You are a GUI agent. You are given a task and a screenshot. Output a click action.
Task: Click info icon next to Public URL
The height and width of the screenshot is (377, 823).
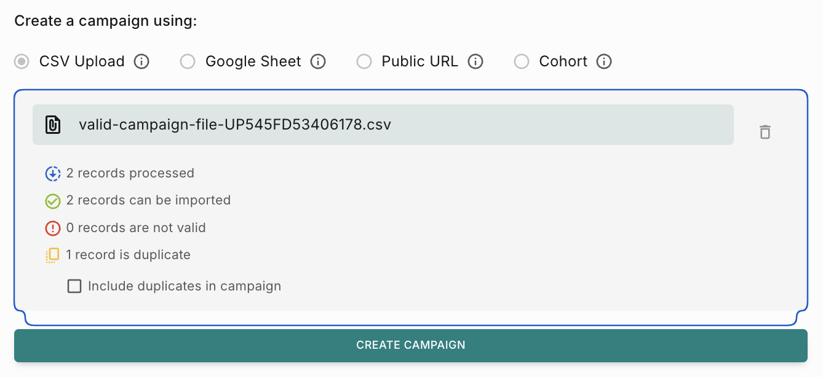[x=475, y=61]
